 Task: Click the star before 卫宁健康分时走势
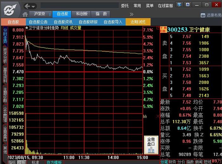tap(27, 28)
